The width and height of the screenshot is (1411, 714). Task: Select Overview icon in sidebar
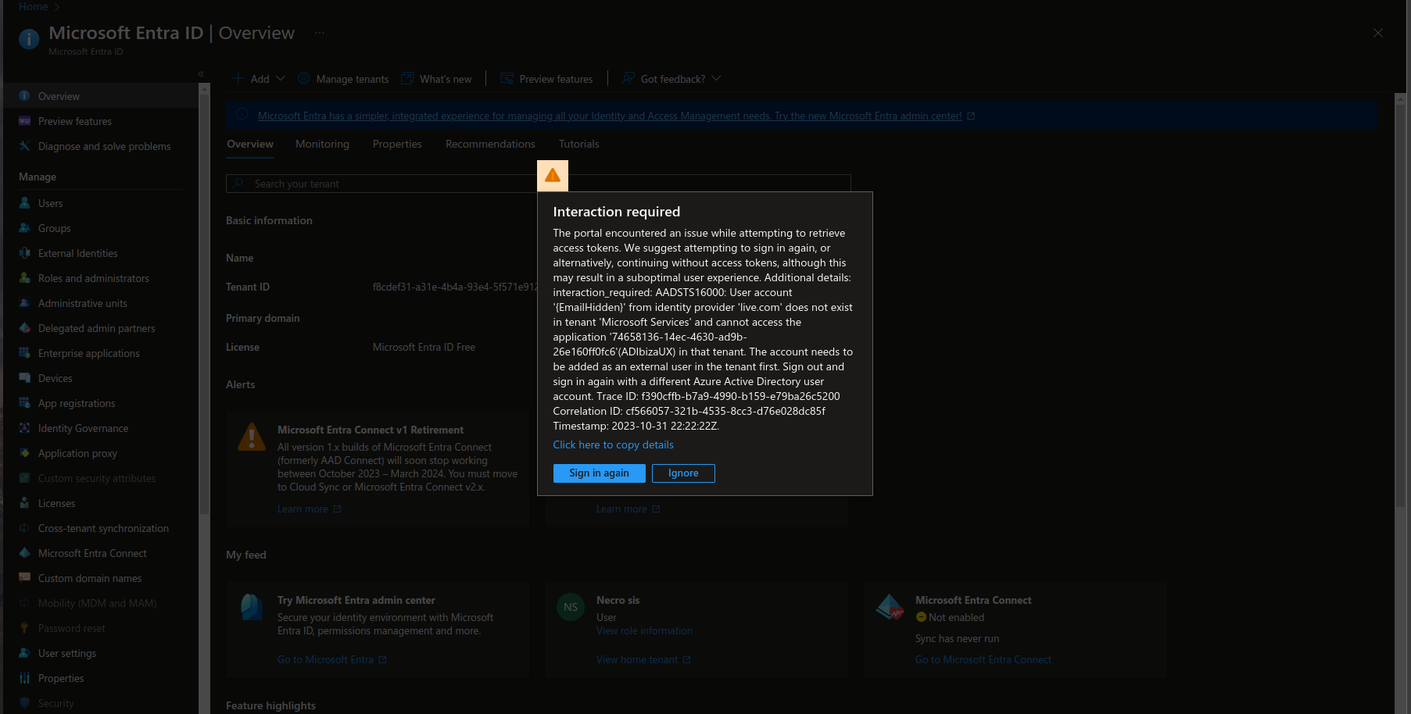[24, 96]
